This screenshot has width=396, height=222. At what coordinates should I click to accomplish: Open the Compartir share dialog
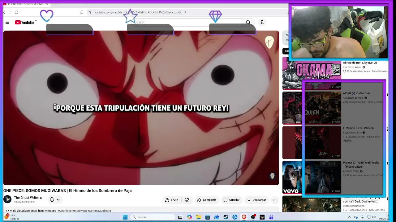click(x=206, y=200)
